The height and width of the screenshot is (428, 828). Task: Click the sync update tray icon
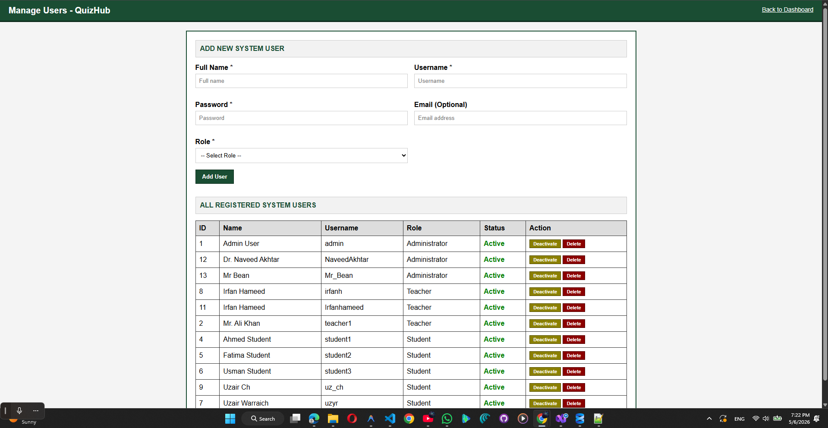click(x=723, y=419)
